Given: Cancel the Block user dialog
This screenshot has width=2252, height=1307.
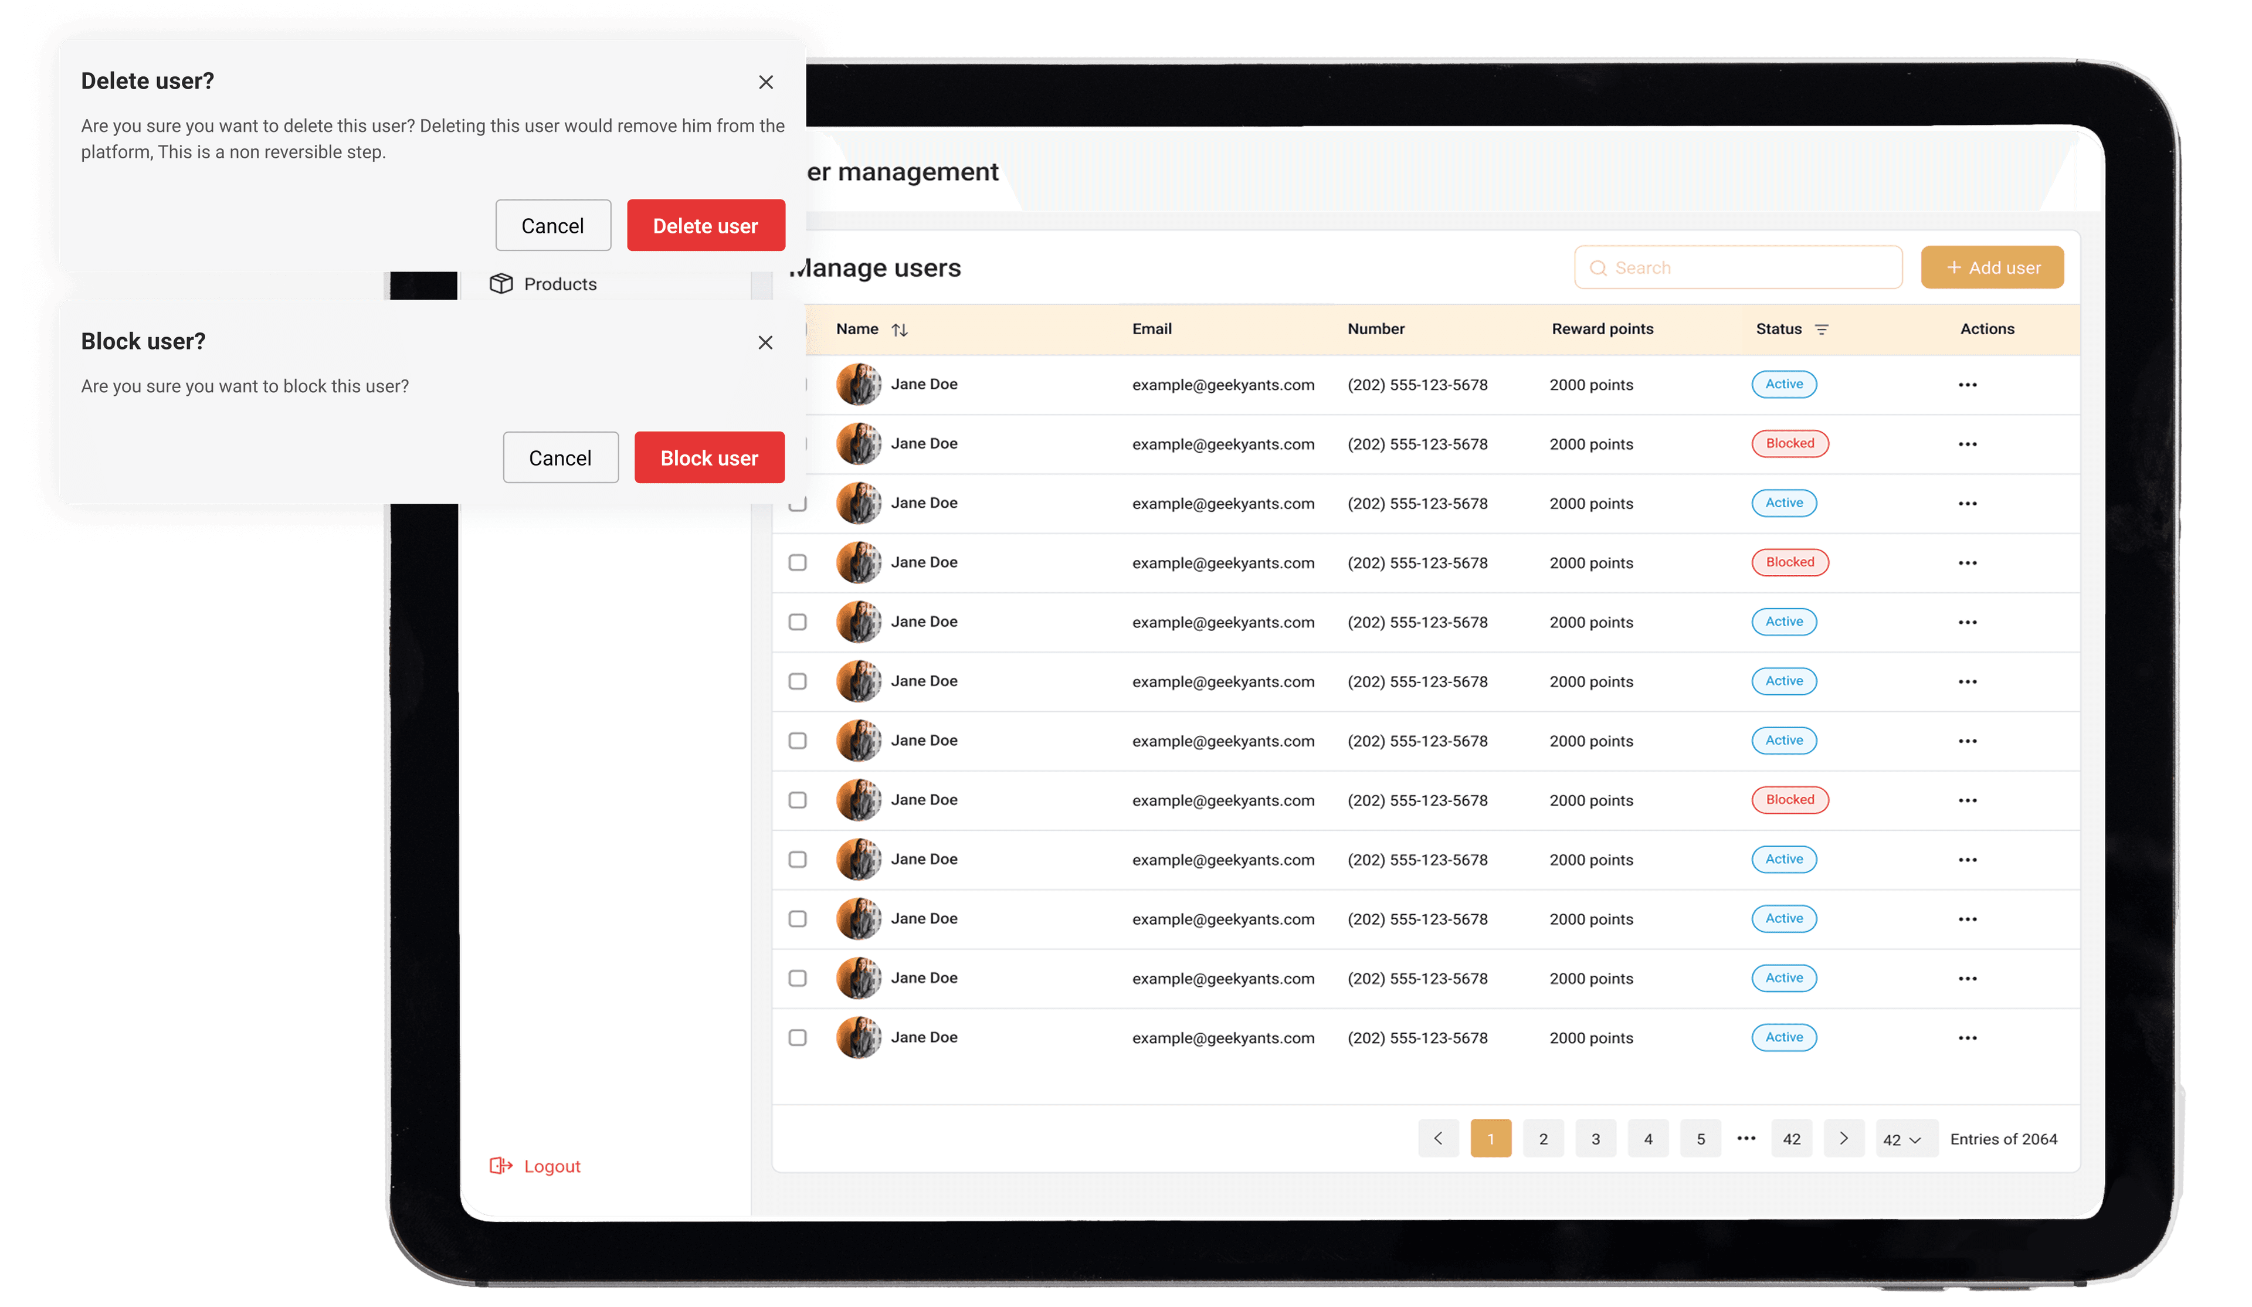Looking at the screenshot, I should pos(560,457).
